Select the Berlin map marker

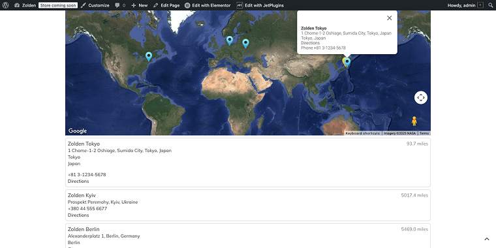click(230, 40)
